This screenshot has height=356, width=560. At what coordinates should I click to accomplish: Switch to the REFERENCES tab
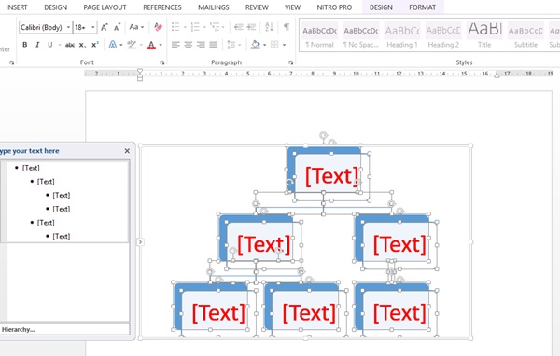pos(162,7)
